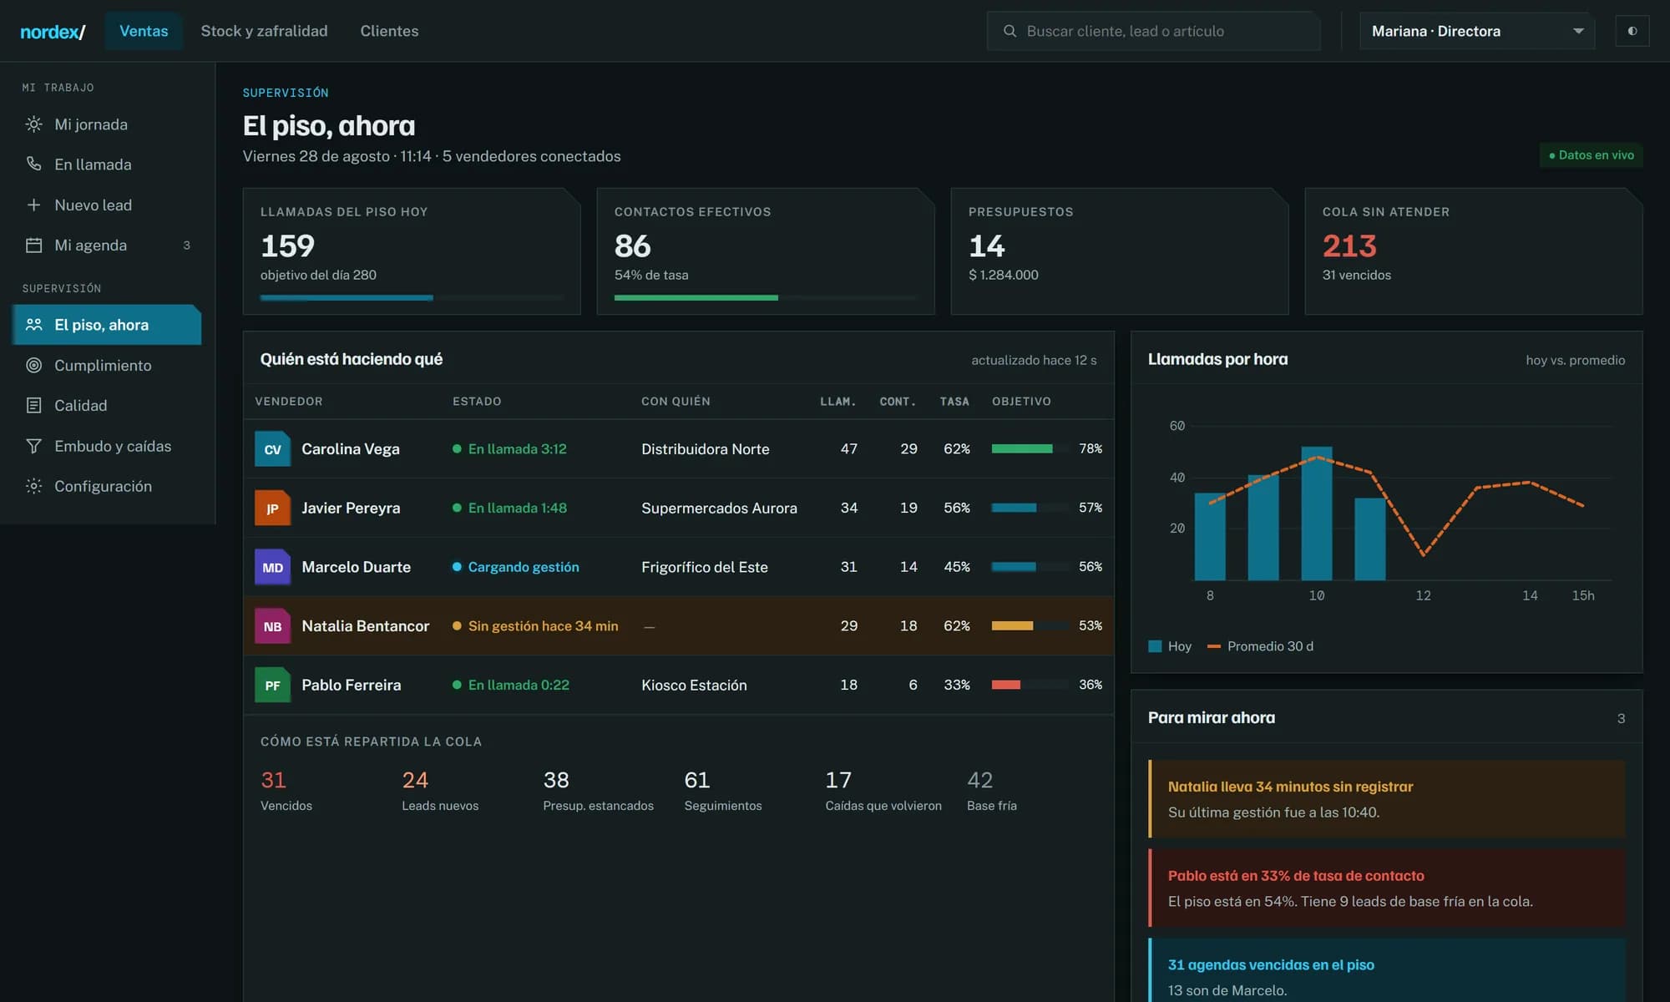Viewport: 1670px width, 1002px height.
Task: Open the 31 agendas vencidas alert
Action: (x=1386, y=971)
